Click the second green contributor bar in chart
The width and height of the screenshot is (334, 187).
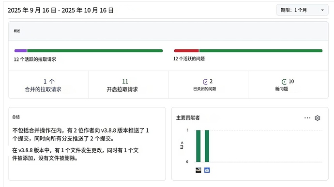(x=207, y=146)
